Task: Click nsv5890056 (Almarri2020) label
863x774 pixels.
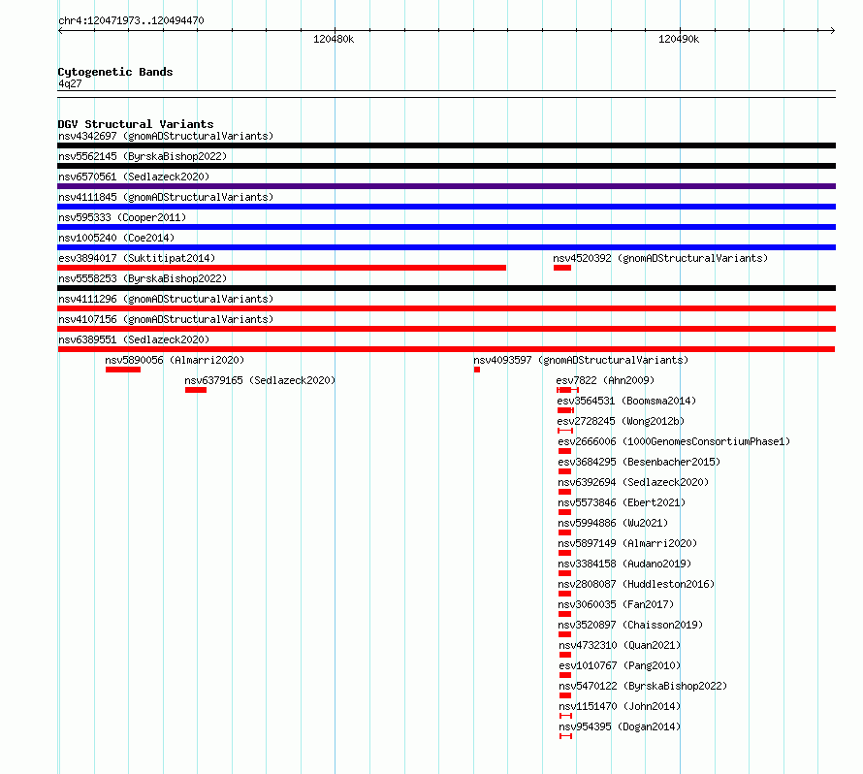Action: [x=175, y=360]
